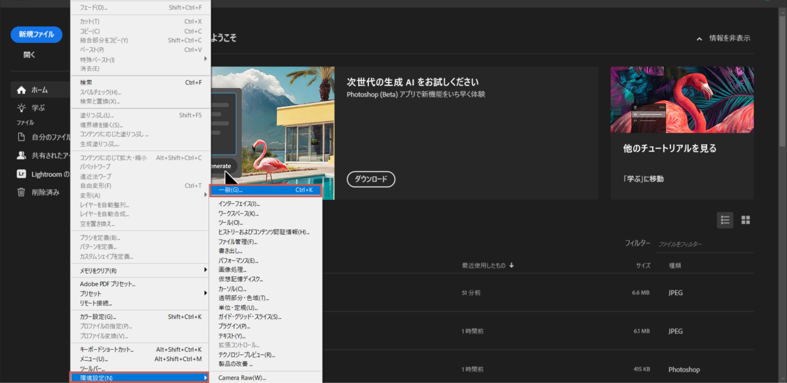Create a document with 新規ファイル

click(x=36, y=34)
